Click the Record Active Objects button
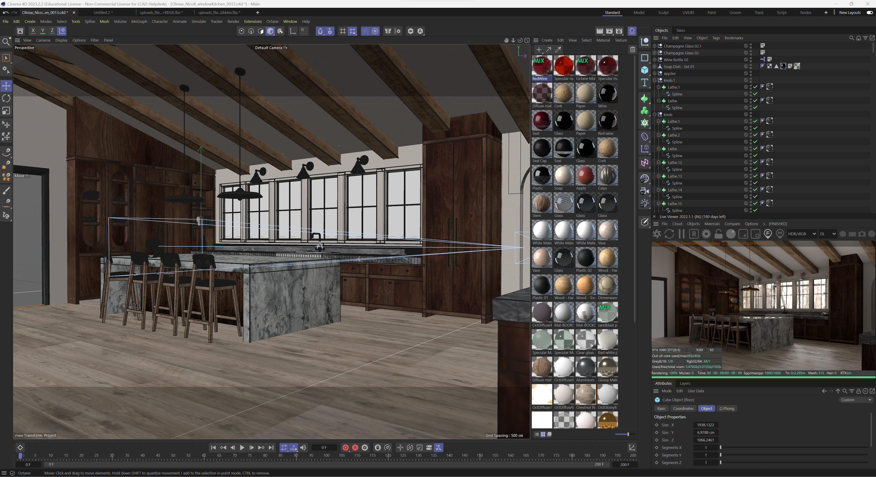The width and height of the screenshot is (876, 477). [345, 448]
